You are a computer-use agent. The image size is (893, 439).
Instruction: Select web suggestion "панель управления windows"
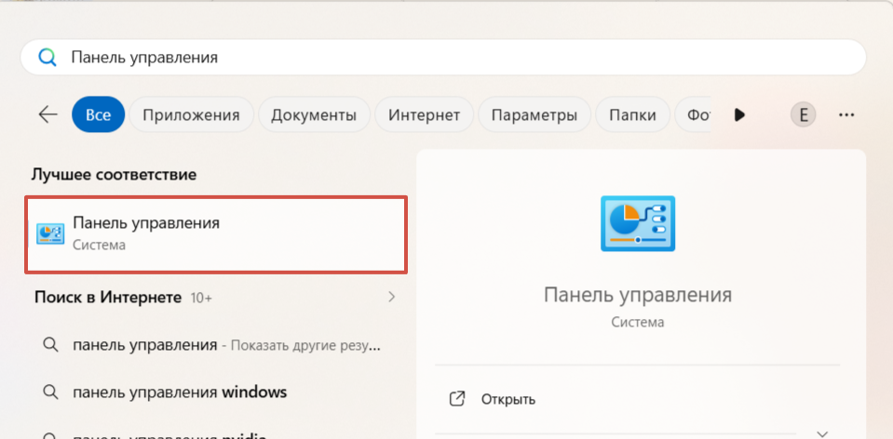click(x=216, y=392)
